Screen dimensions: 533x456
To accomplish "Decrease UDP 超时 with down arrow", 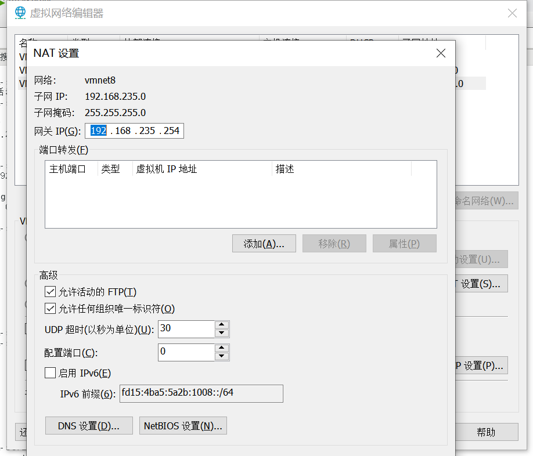I will point(222,333).
